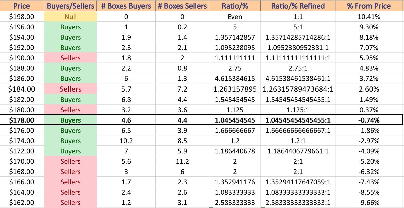Click the 4.83% cell
The height and width of the screenshot is (208, 404).
369,68
